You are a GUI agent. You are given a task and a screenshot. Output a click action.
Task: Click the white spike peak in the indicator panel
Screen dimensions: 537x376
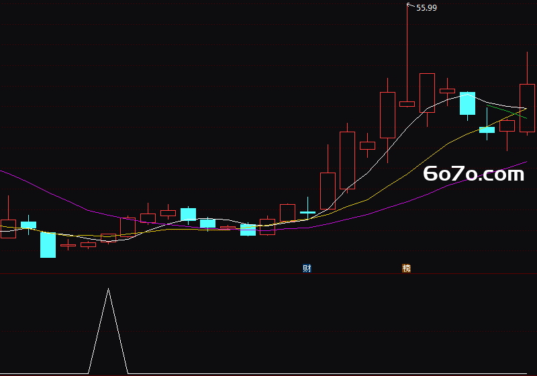pyautogui.click(x=108, y=289)
